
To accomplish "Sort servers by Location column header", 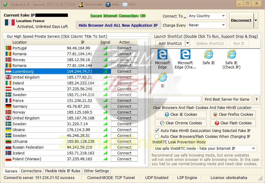I will coord(36,42).
